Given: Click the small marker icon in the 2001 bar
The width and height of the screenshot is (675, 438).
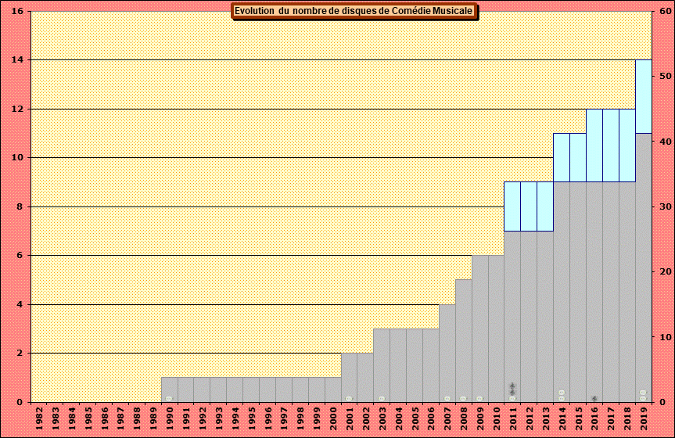Looking at the screenshot, I should click(349, 398).
